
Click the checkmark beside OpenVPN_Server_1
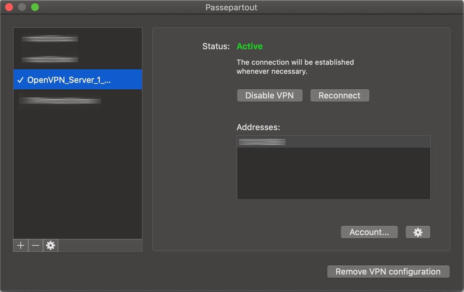(x=20, y=80)
